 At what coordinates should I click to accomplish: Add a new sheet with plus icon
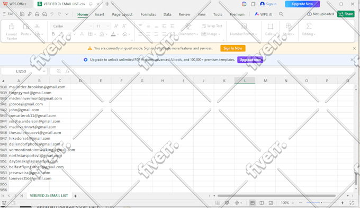[75, 196]
